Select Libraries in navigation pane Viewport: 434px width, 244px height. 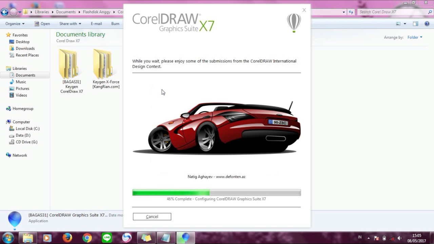pyautogui.click(x=19, y=68)
